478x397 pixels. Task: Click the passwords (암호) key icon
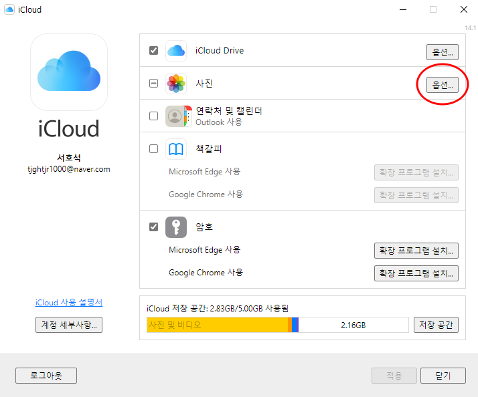point(176,227)
